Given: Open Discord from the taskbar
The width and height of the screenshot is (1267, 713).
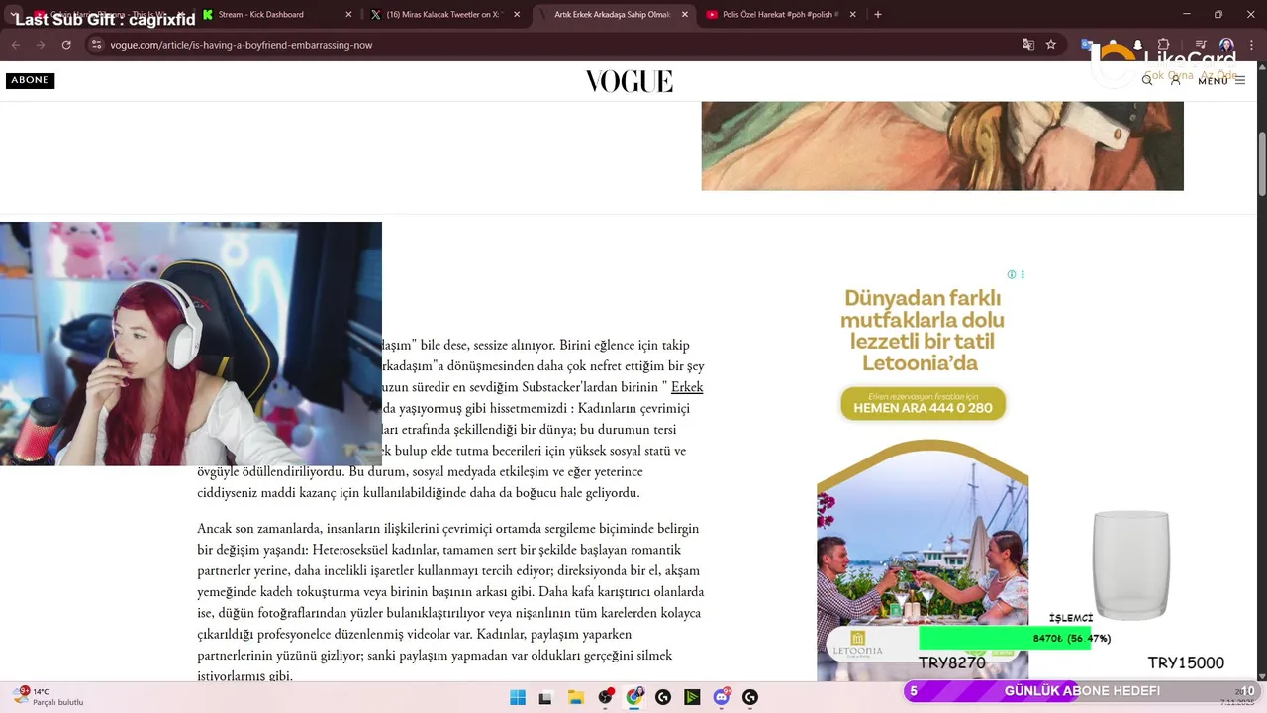Looking at the screenshot, I should click(722, 697).
